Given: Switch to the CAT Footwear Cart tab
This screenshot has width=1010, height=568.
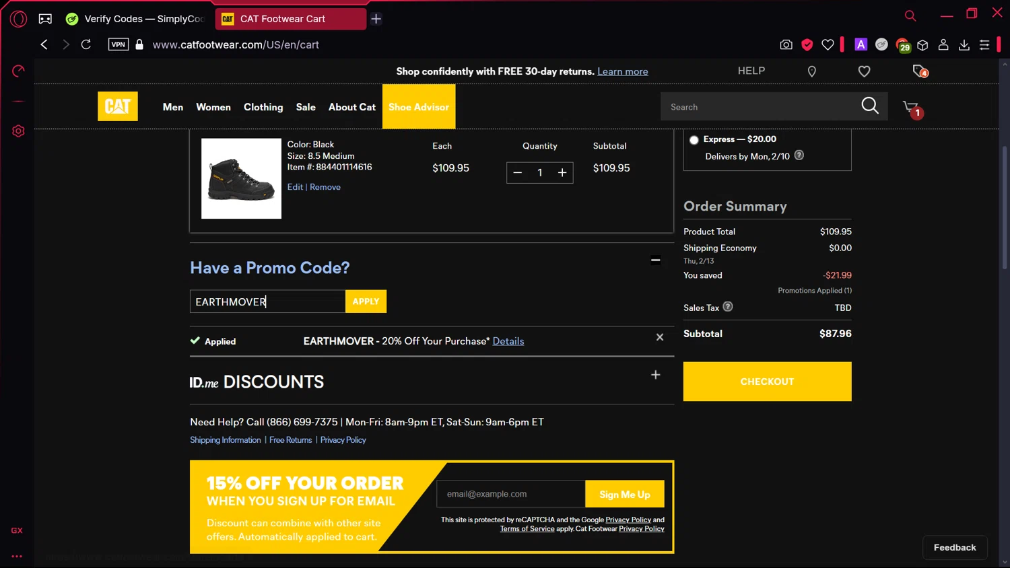Looking at the screenshot, I should coord(291,19).
